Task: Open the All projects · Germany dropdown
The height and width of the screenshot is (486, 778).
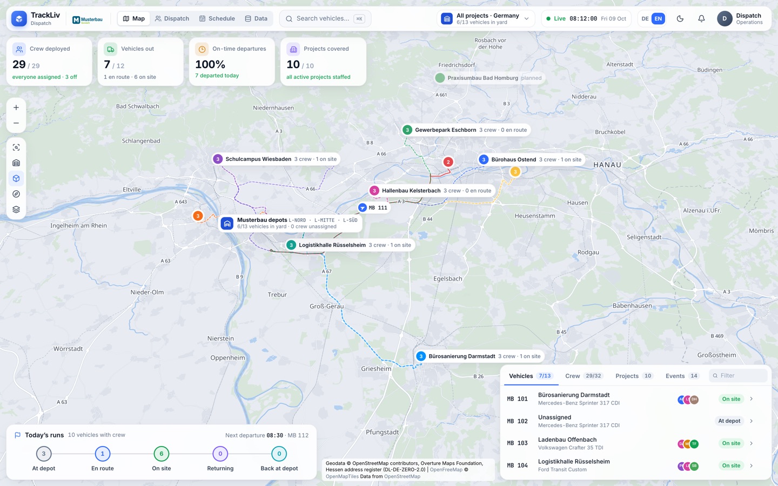Action: pyautogui.click(x=486, y=18)
